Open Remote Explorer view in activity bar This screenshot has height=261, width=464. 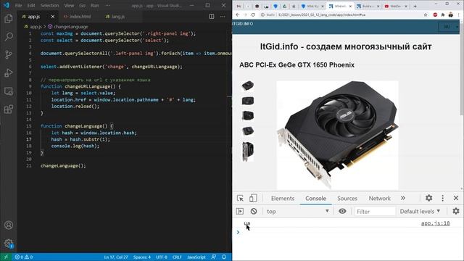[9, 91]
